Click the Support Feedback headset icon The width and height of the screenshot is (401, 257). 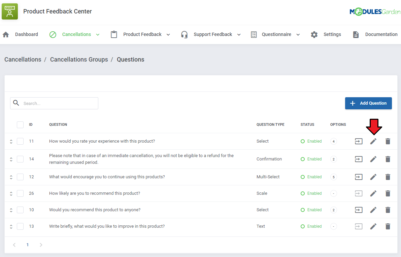[184, 35]
